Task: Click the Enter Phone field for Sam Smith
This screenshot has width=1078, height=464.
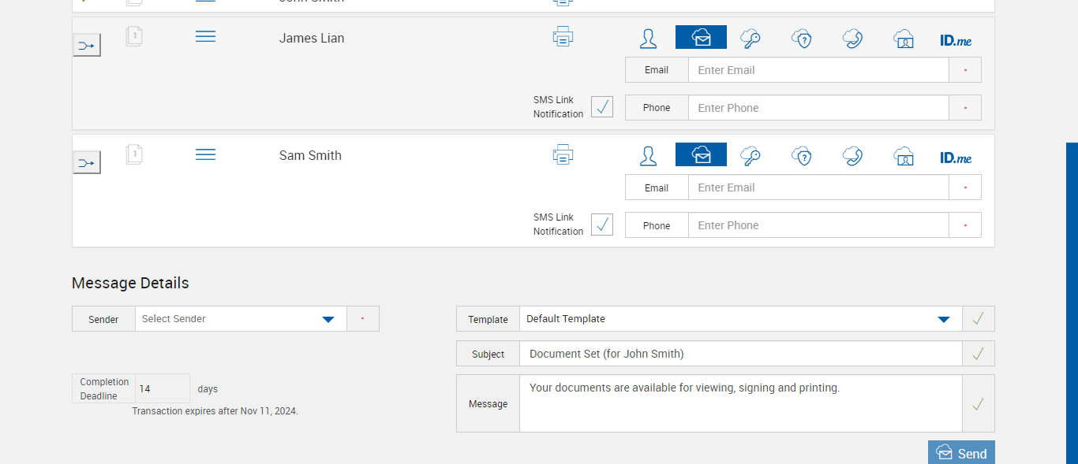Action: coord(818,225)
